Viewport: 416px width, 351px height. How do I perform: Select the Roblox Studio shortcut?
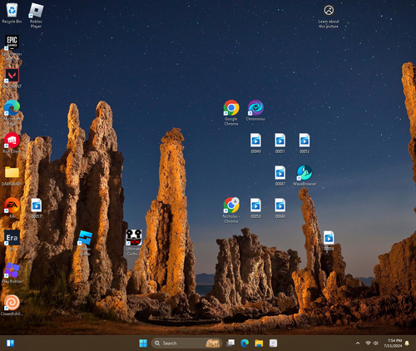(85, 243)
